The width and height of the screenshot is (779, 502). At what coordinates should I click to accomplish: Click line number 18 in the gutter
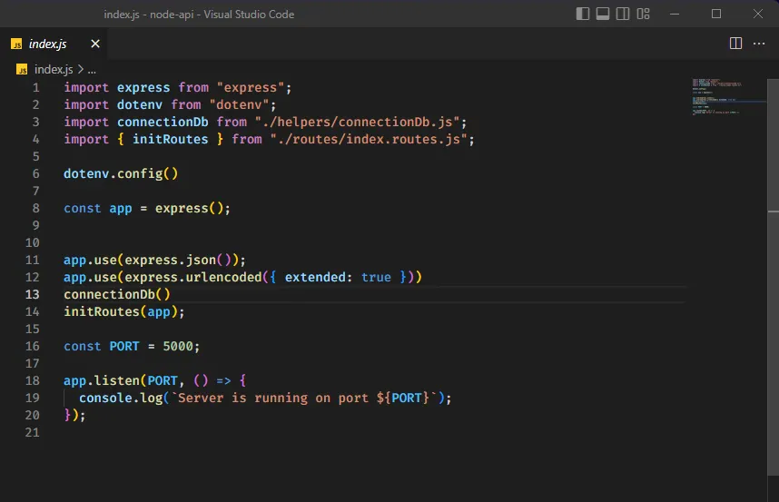click(33, 381)
